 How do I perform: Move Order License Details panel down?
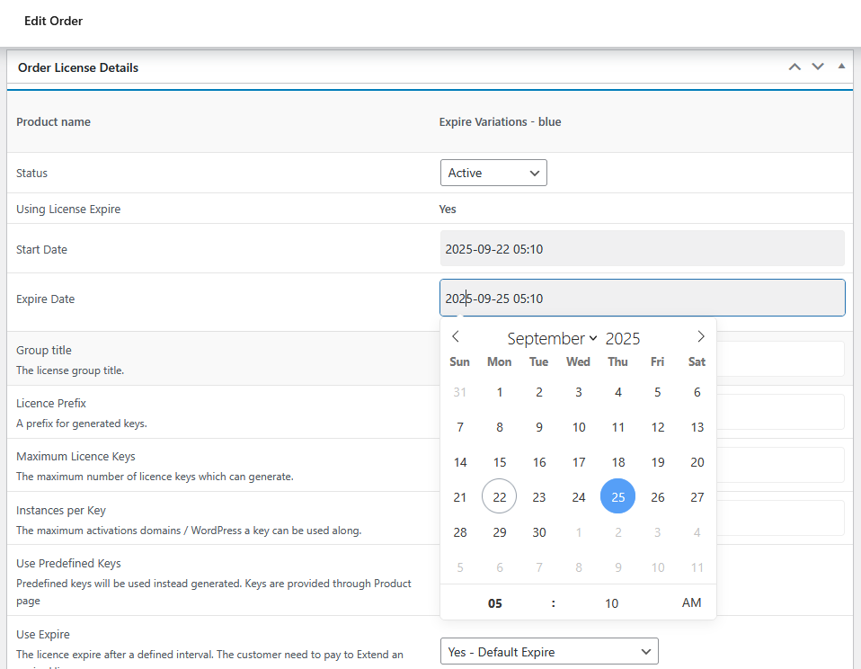click(x=818, y=67)
